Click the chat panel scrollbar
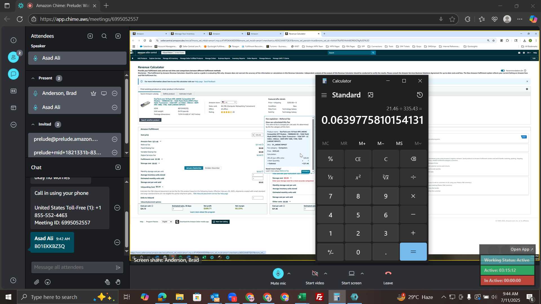 [x=127, y=229]
